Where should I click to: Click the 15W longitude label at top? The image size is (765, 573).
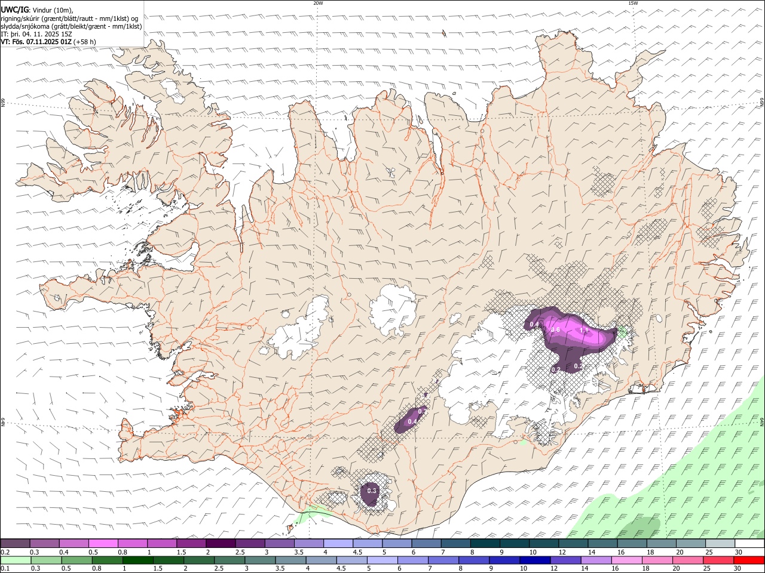point(633,3)
